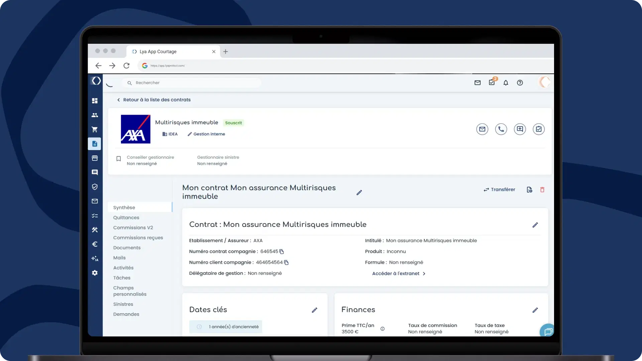This screenshot has width=642, height=361.
Task: Open the settings gear in sidebar
Action: 95,273
